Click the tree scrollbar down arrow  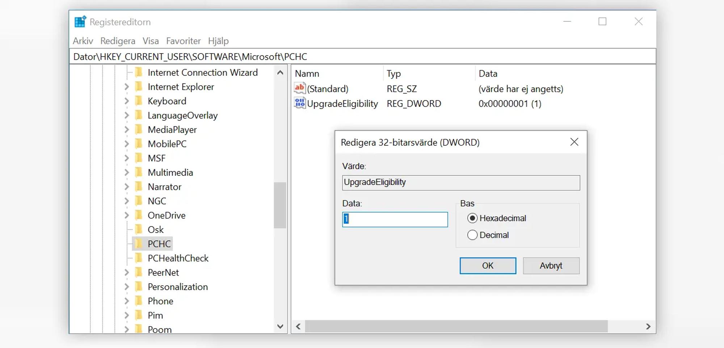click(x=280, y=326)
